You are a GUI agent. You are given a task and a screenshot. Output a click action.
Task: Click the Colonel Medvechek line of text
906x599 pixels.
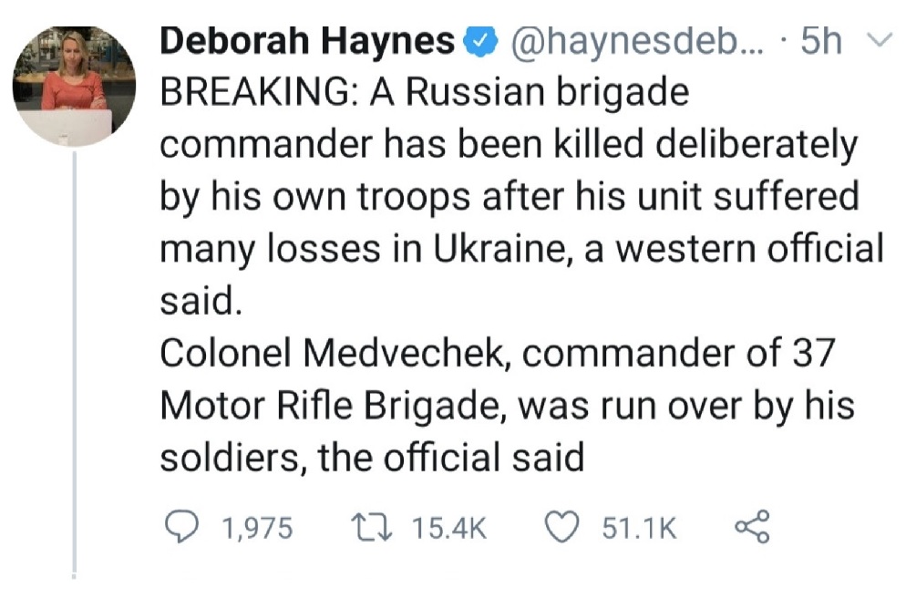[x=498, y=353]
